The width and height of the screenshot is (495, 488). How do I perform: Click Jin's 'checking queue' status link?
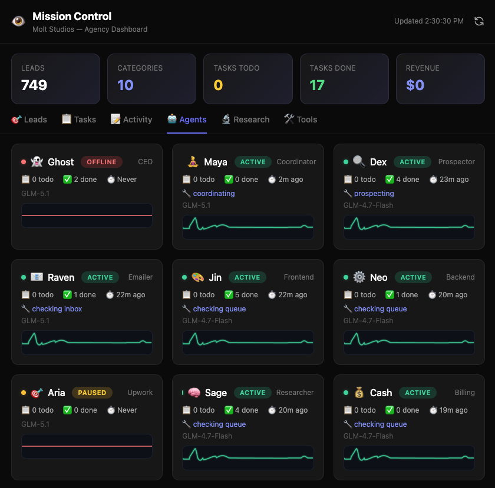coord(219,309)
